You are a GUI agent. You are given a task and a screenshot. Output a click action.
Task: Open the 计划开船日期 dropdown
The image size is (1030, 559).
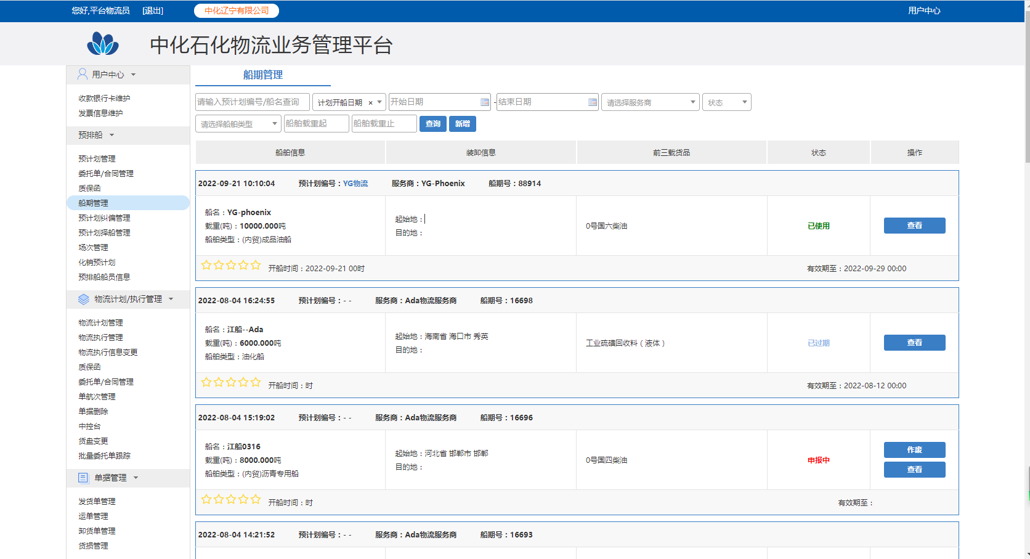(x=379, y=102)
